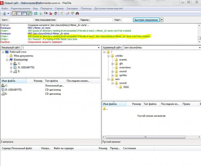201x166 pixels.
Task: Click the process queue toolbar icon
Action: click(x=41, y=14)
